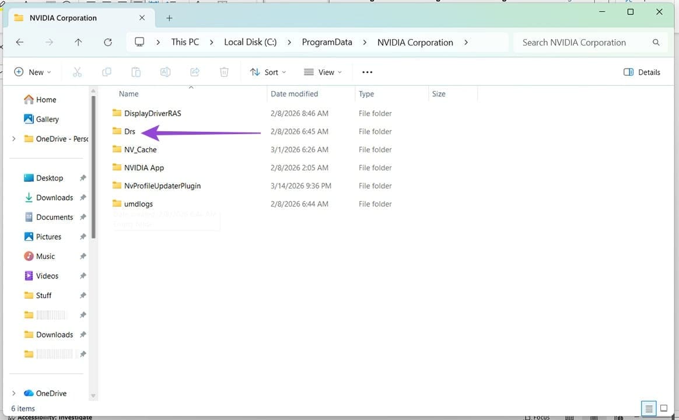Navigate to ProgramData via breadcrumb
Viewport: 679px width, 420px height.
[327, 42]
